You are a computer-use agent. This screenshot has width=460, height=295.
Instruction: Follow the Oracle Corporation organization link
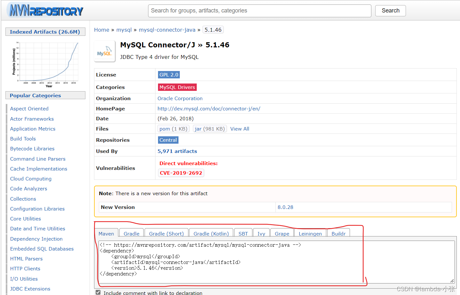tap(180, 98)
